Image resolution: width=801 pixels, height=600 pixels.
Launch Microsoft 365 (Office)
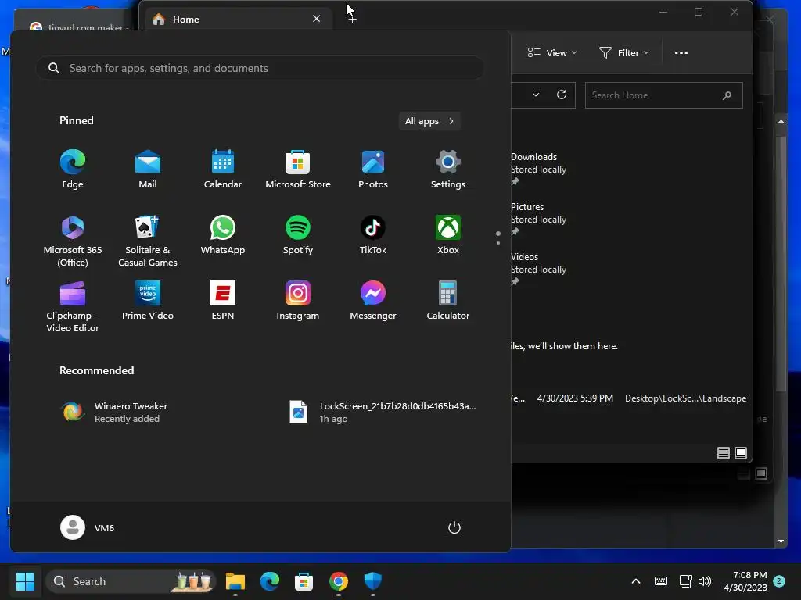click(73, 241)
